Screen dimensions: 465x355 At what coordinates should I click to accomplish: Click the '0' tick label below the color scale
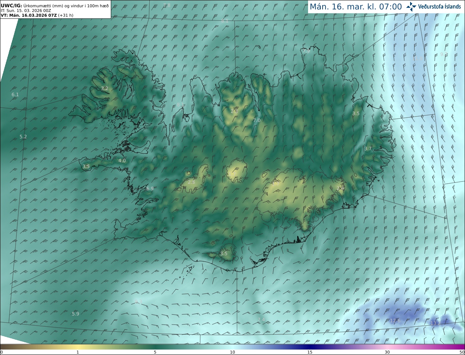click(1, 352)
